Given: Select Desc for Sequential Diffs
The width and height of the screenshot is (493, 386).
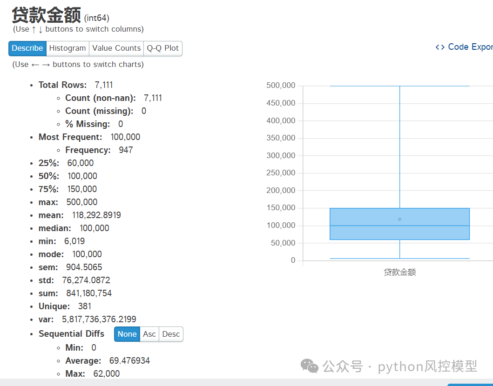Looking at the screenshot, I should [171, 334].
